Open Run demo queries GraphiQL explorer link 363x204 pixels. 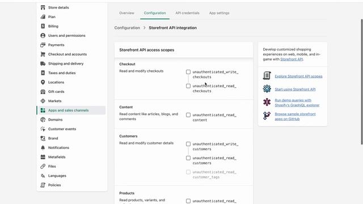point(297,103)
